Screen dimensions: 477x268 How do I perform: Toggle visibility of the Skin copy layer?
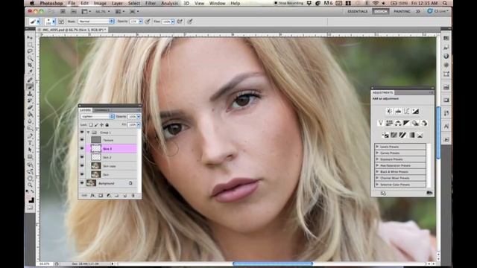82,166
